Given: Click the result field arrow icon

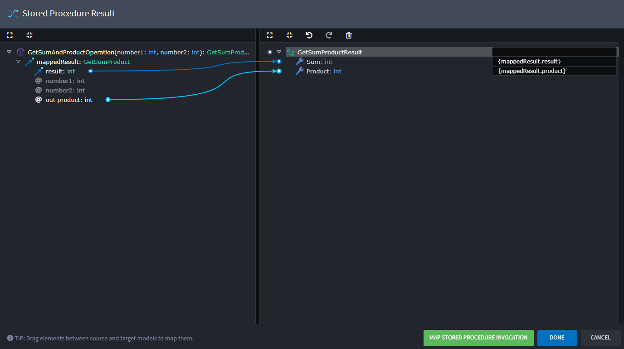Looking at the screenshot, I should click(x=39, y=71).
